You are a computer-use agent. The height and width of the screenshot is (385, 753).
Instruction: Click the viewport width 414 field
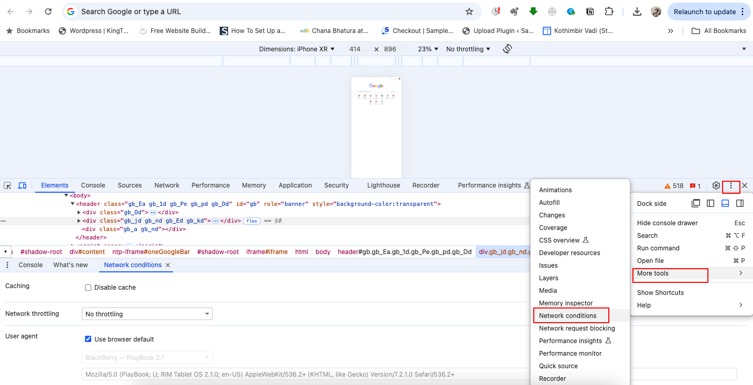pyautogui.click(x=355, y=49)
